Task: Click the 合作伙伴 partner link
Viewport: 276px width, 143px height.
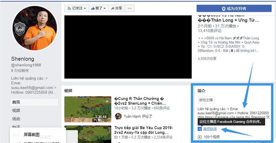Action: [210, 129]
